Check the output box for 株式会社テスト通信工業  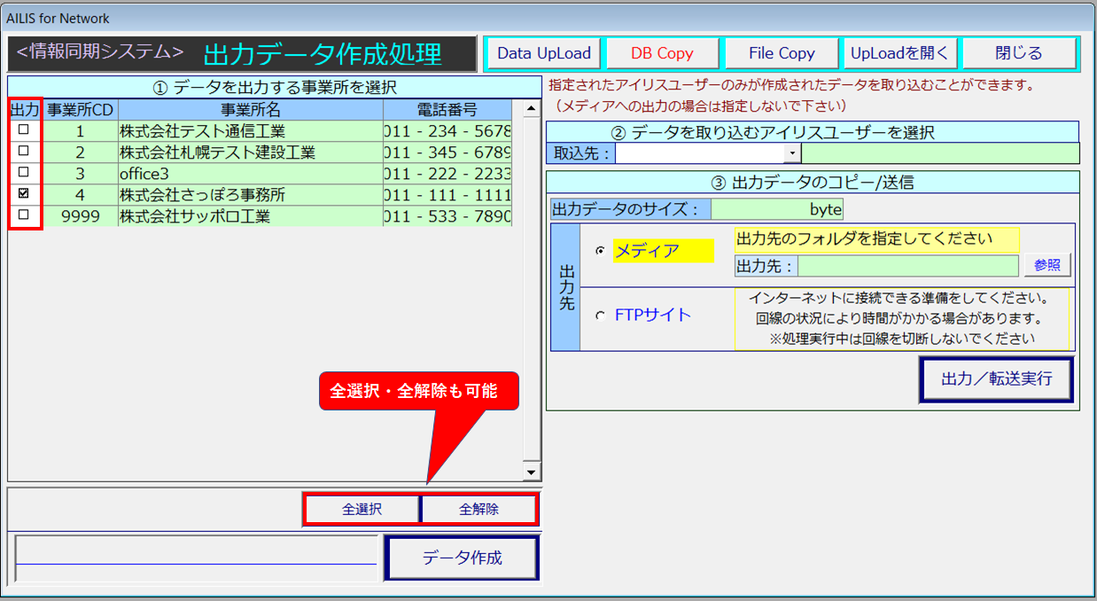pyautogui.click(x=24, y=130)
